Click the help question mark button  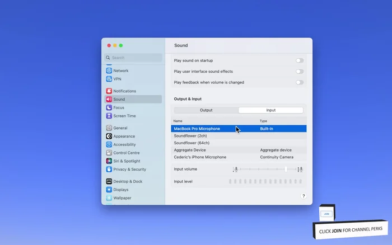[304, 196]
